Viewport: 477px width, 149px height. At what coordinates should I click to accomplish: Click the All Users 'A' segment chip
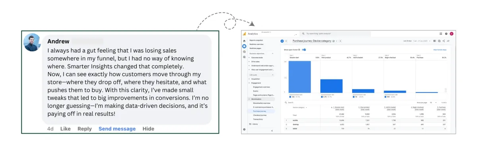point(282,41)
